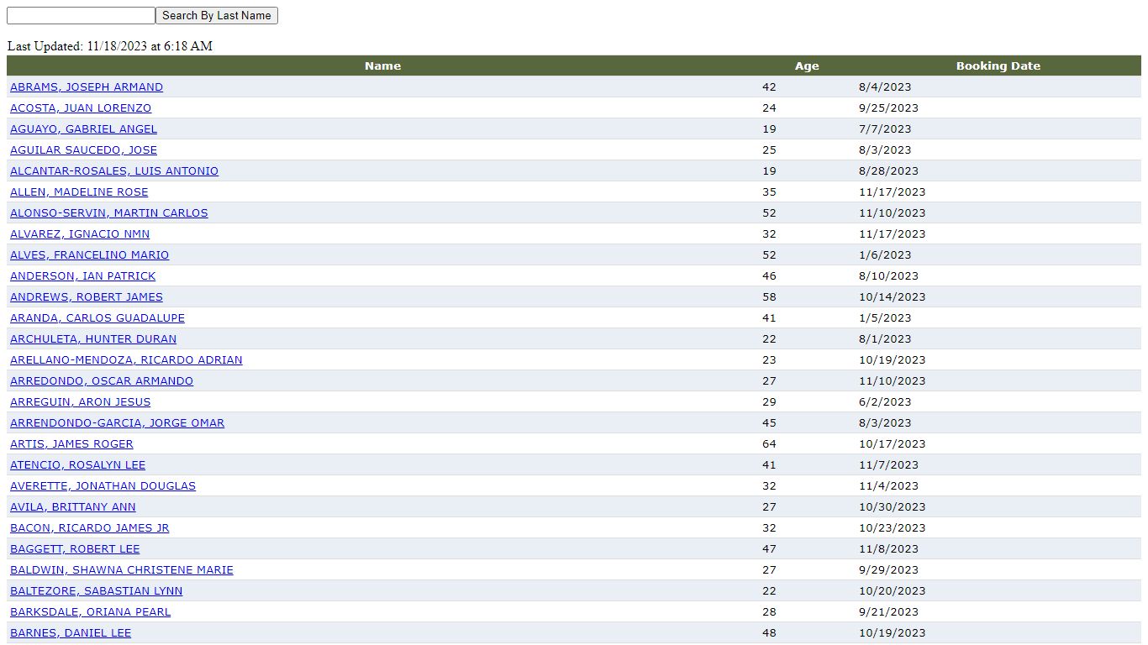Click ARELLANO-MENDOZA, RICARDO ADRIAN link
Image resolution: width=1148 pixels, height=645 pixels.
click(126, 360)
